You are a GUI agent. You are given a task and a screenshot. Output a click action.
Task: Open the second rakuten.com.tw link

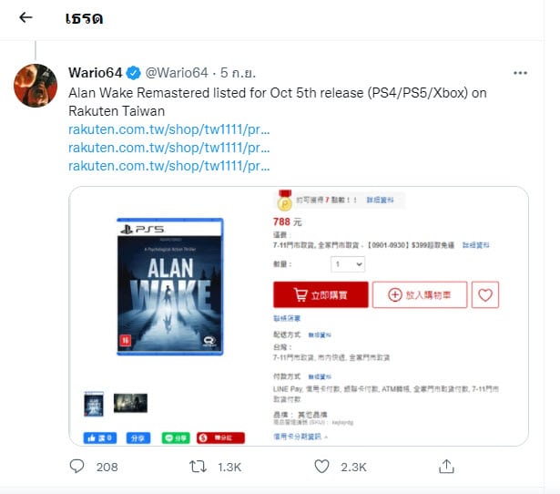click(x=169, y=148)
